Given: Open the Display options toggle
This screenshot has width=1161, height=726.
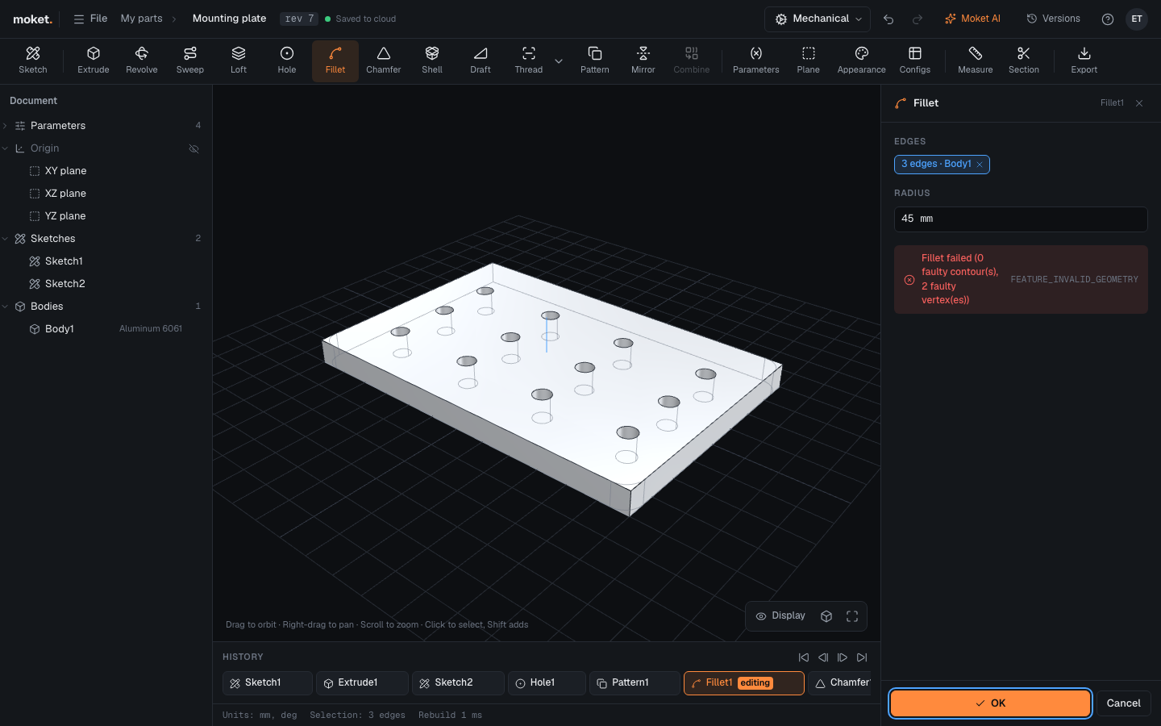Looking at the screenshot, I should [780, 616].
